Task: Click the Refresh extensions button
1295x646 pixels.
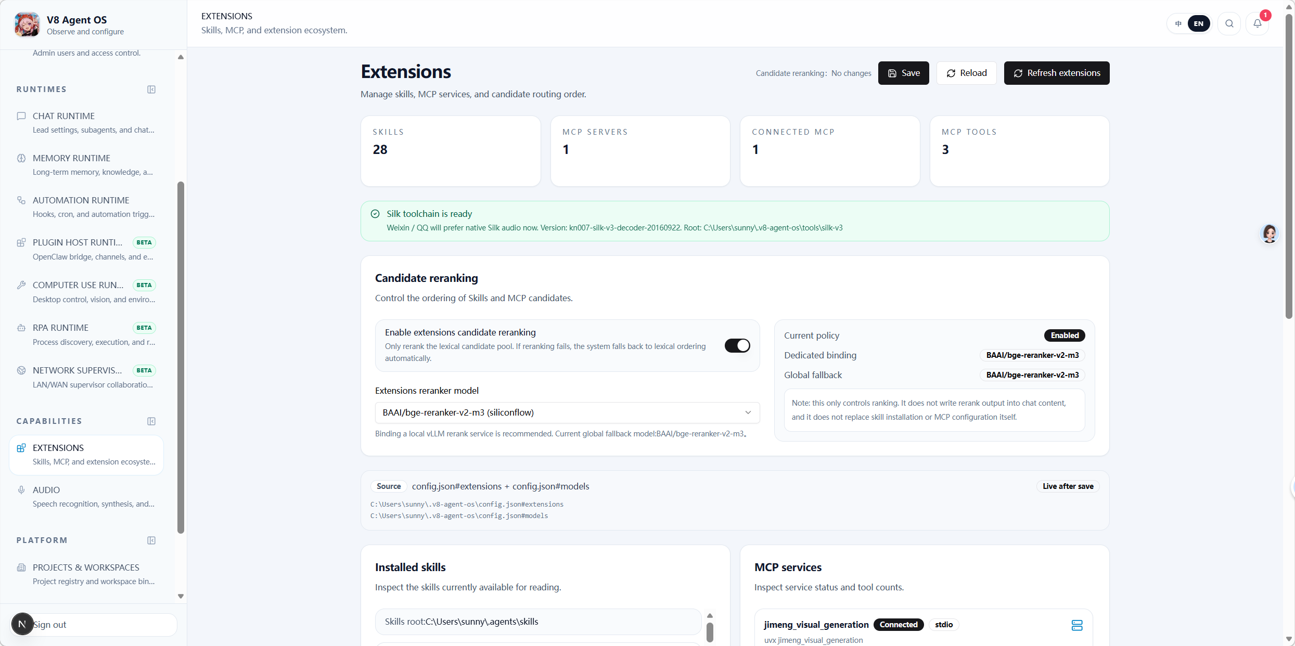Action: click(x=1056, y=73)
